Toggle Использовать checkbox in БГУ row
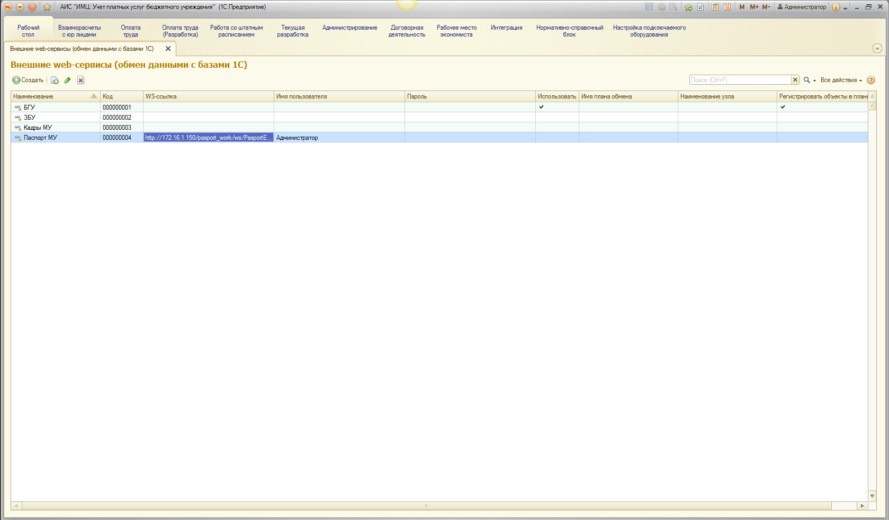889x520 pixels. click(541, 107)
